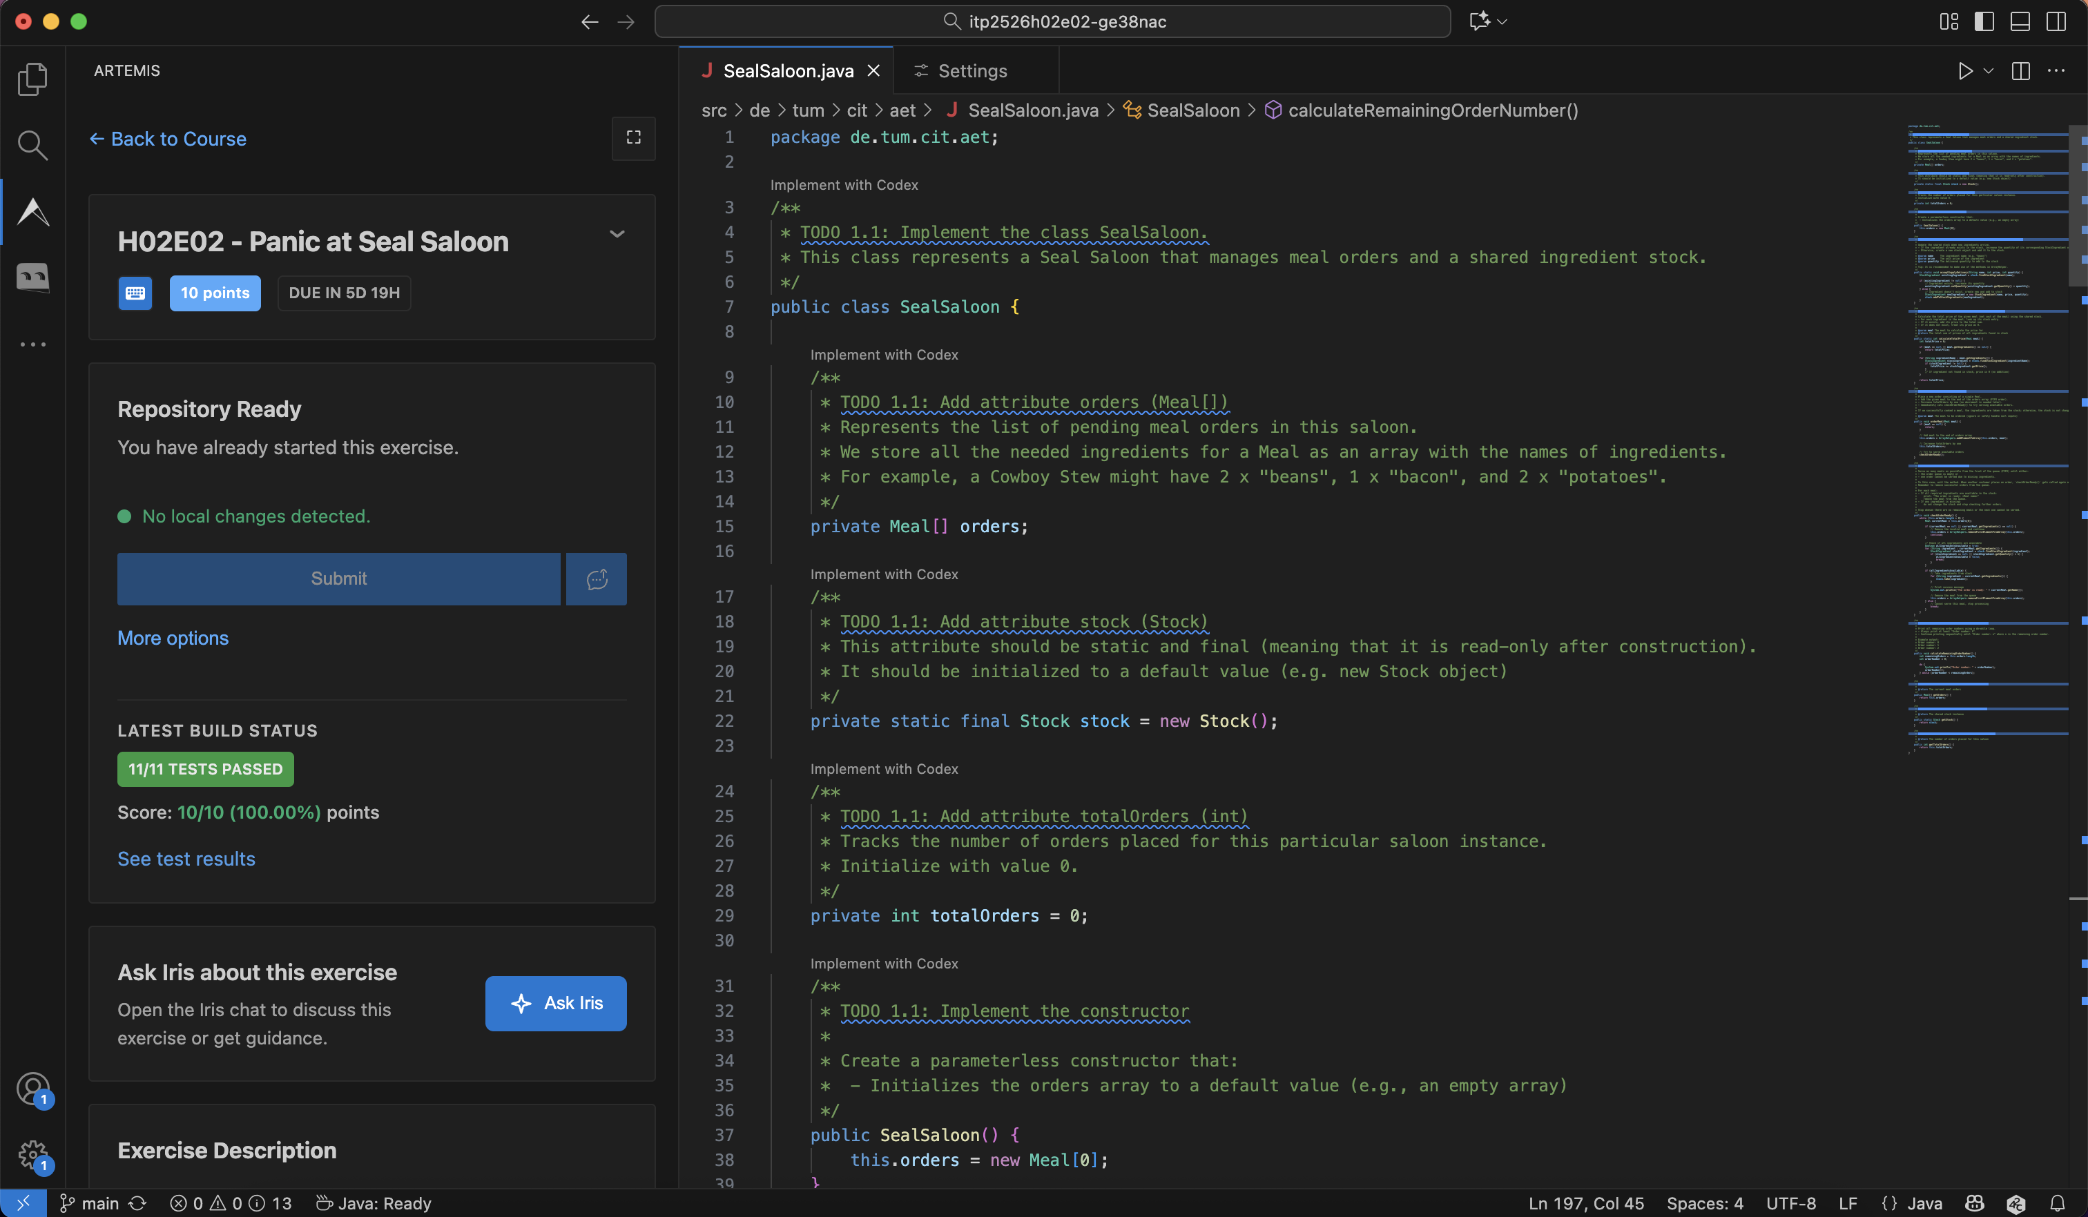Expand the H02E02 exercise header chevron

click(617, 235)
